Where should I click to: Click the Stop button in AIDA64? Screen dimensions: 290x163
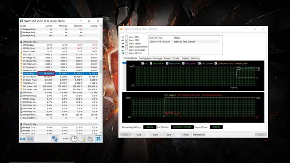click(x=139, y=135)
